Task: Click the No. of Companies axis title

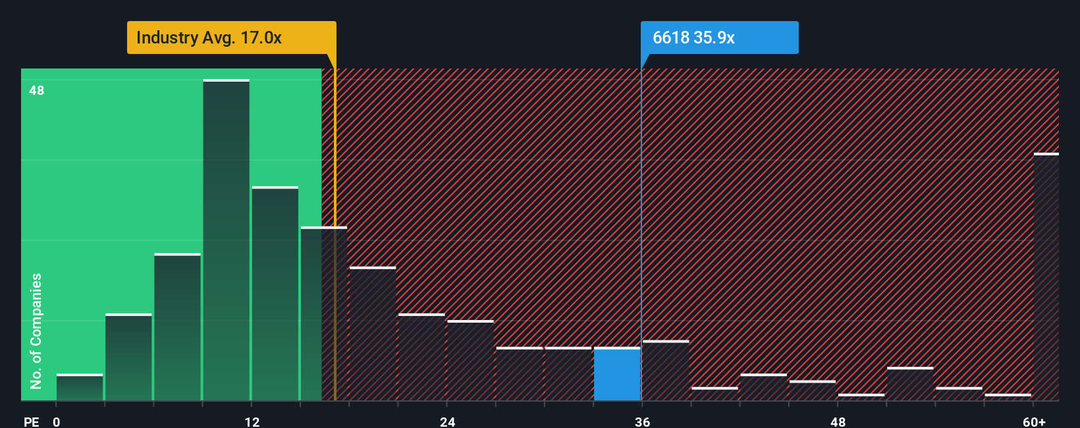Action: click(x=36, y=331)
